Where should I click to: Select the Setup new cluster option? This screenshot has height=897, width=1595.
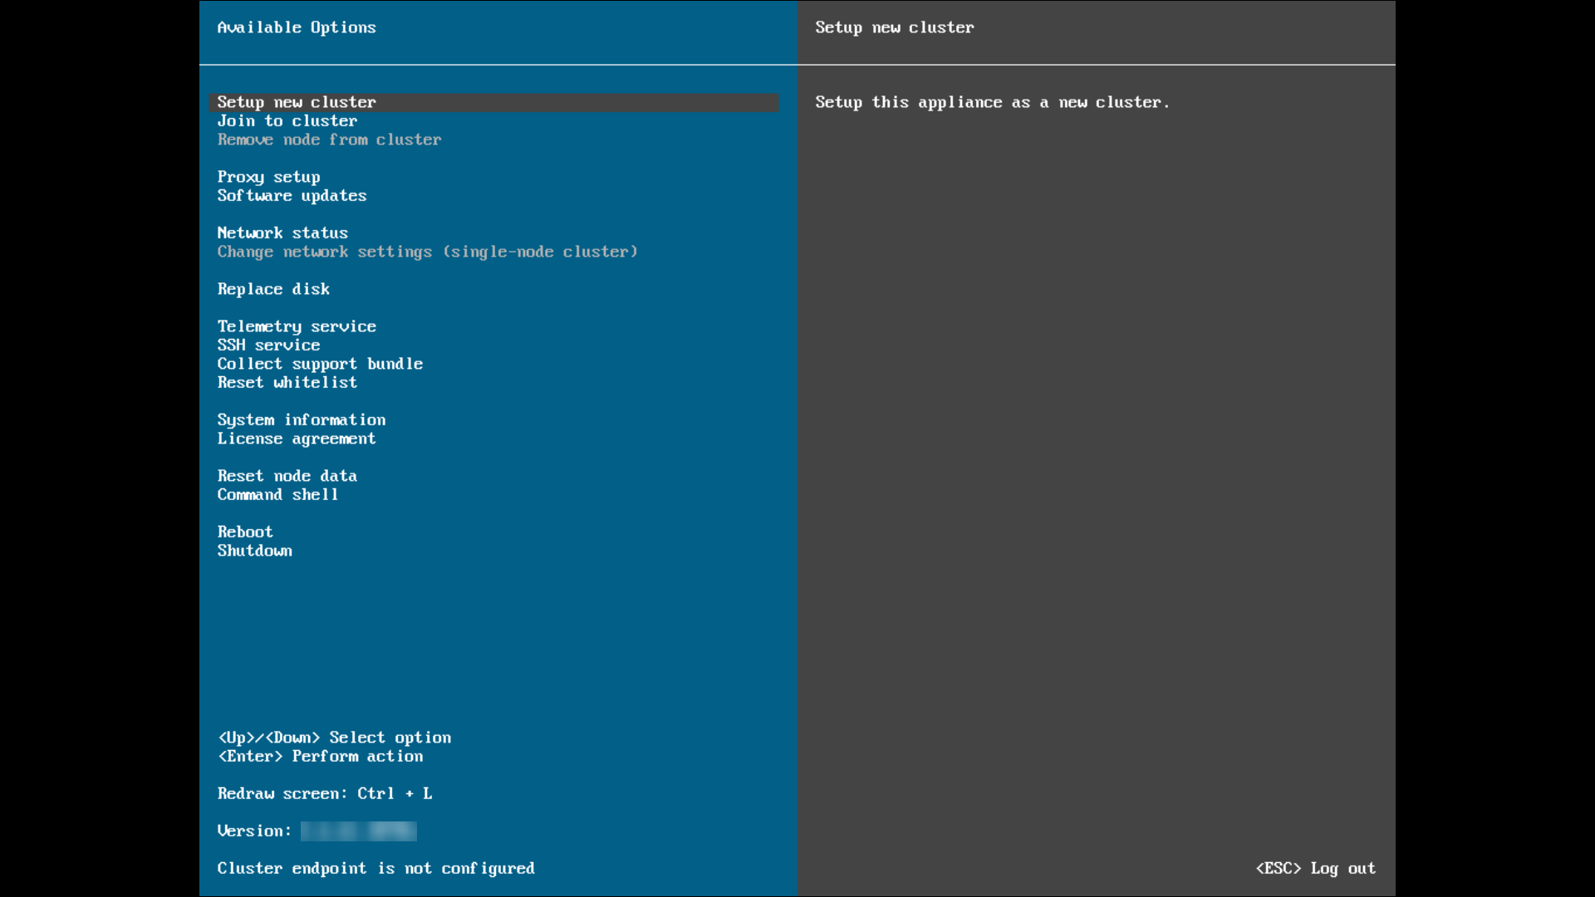494,102
